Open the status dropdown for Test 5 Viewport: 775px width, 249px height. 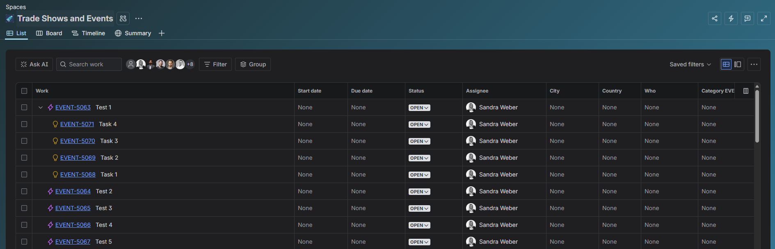click(x=419, y=242)
